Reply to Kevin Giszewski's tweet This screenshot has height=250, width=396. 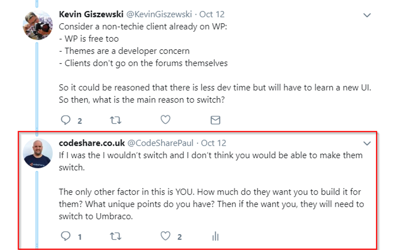(66, 120)
